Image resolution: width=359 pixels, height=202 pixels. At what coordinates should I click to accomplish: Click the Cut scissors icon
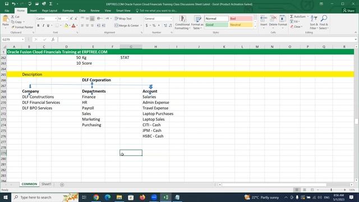(13, 17)
